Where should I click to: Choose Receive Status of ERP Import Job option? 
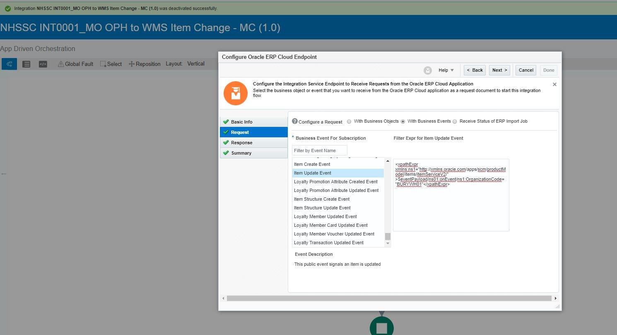click(x=455, y=121)
